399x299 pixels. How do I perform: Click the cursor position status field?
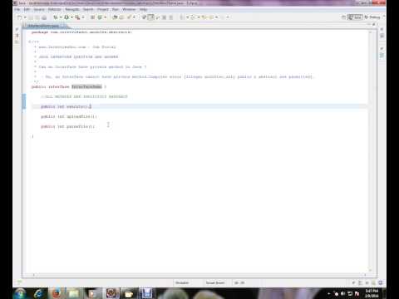click(x=239, y=282)
